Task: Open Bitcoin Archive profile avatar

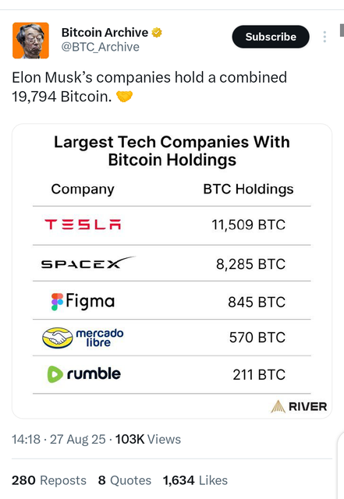Action: pyautogui.click(x=30, y=41)
